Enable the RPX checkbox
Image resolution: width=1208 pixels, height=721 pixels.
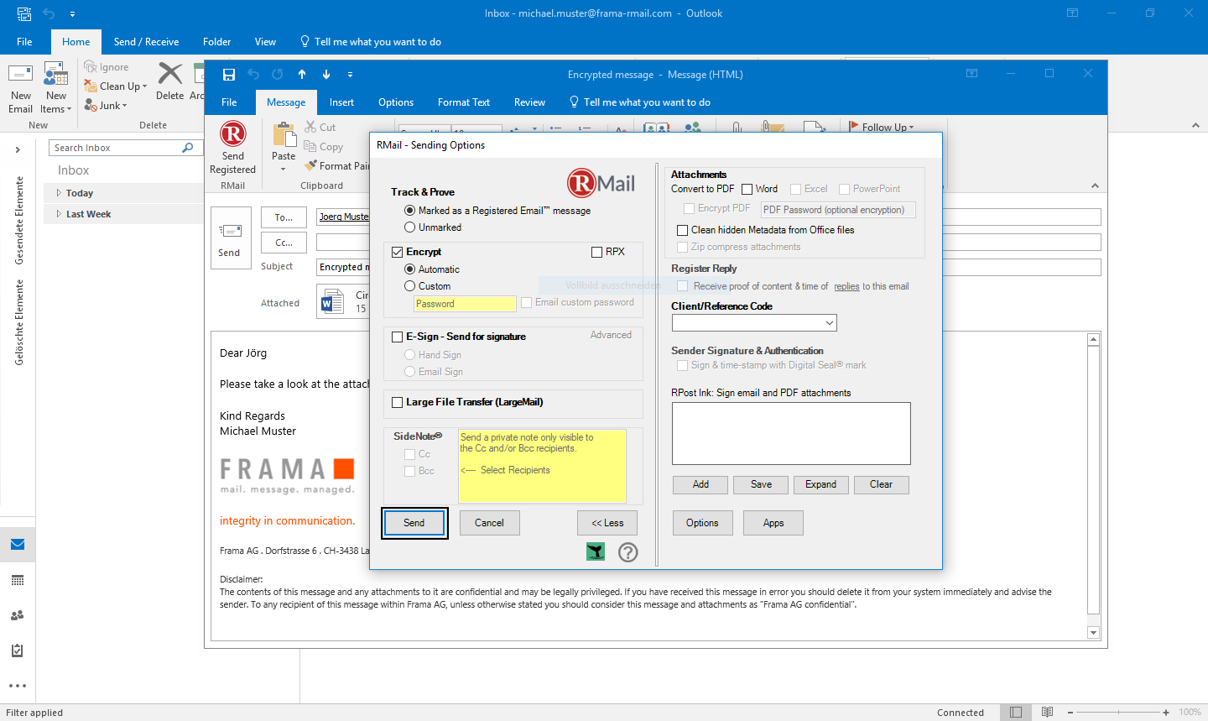coord(596,252)
